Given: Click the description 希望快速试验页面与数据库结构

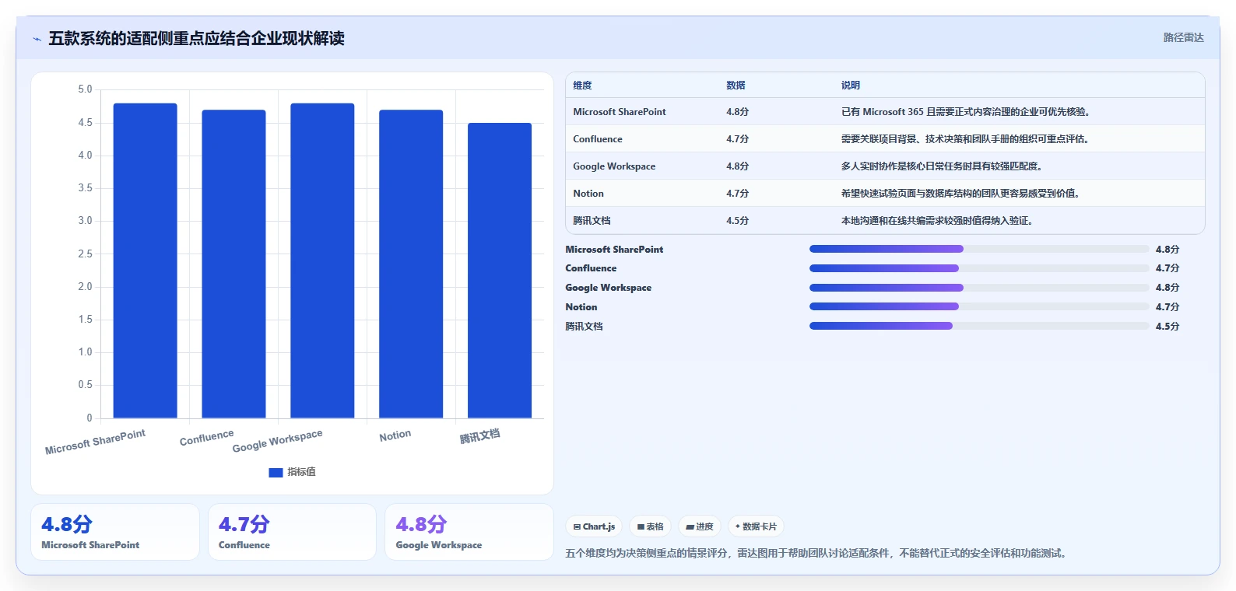Looking at the screenshot, I should pos(960,194).
